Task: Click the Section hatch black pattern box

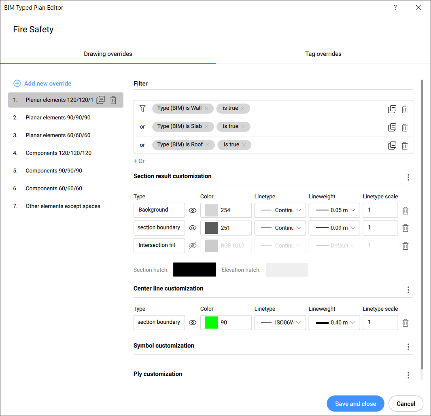Action: pyautogui.click(x=194, y=270)
